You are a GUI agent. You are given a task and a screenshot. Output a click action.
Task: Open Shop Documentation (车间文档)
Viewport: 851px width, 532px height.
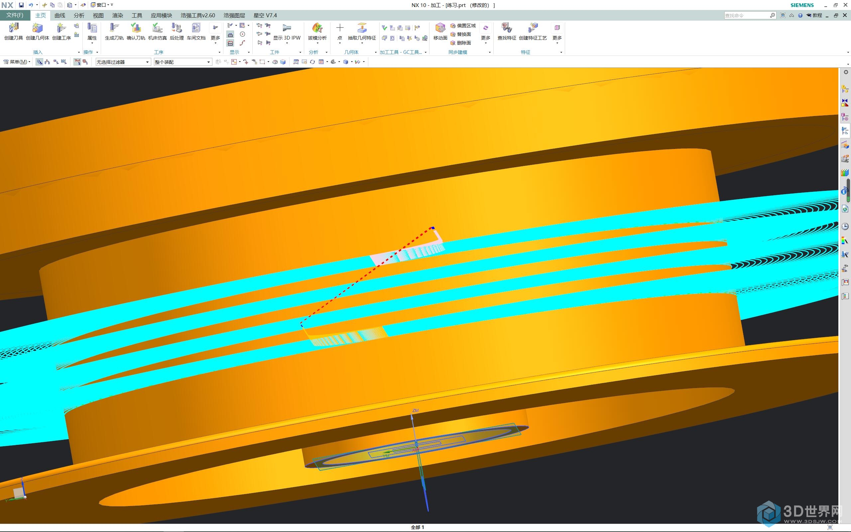pyautogui.click(x=196, y=31)
